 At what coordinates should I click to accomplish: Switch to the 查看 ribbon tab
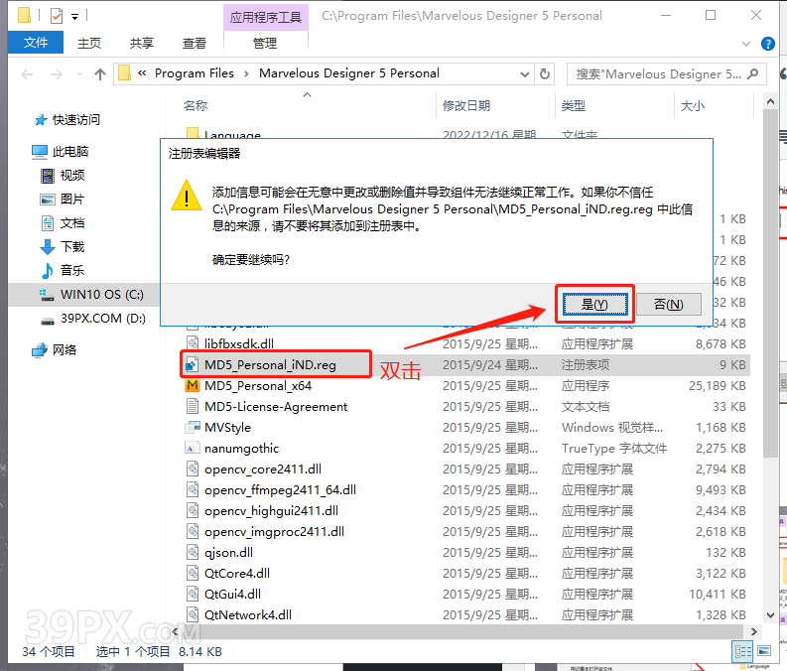[x=195, y=43]
